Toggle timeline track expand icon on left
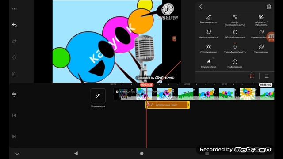 [x=14, y=94]
